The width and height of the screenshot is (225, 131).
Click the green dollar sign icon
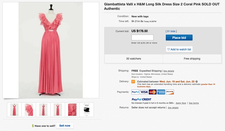[x=33, y=126]
